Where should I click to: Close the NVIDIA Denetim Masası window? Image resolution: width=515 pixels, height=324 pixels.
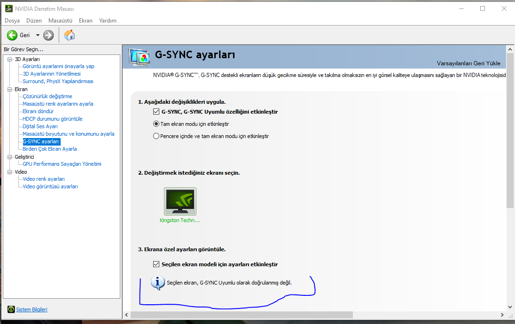[504, 8]
